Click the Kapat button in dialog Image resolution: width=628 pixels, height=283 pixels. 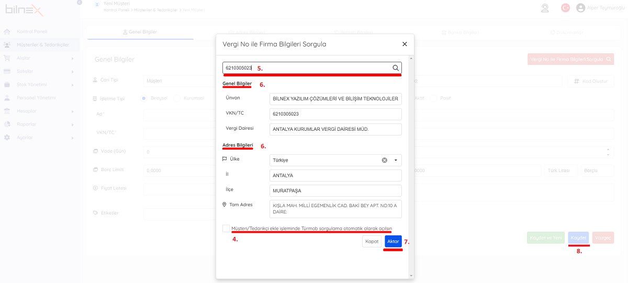coord(372,241)
